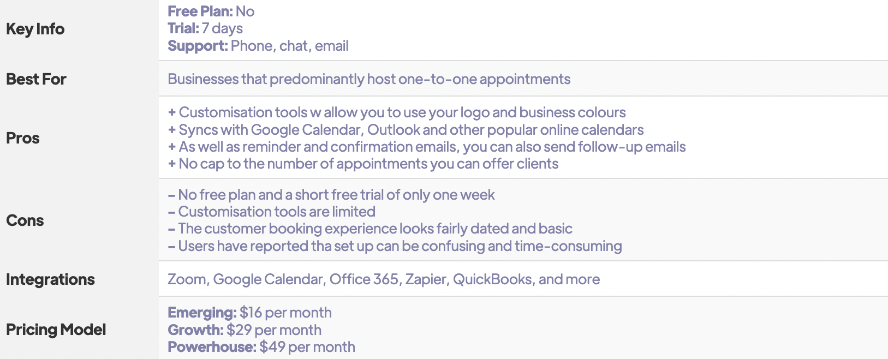This screenshot has height=359, width=888.
Task: Click the follow-up emails pro line
Action: (x=427, y=147)
